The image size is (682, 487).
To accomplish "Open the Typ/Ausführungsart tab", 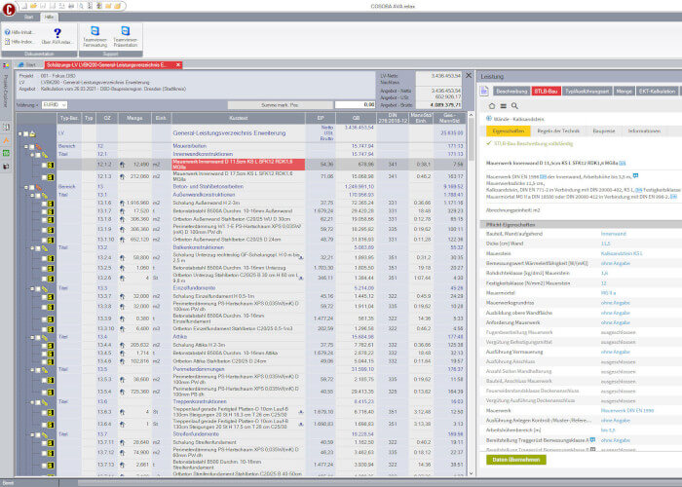I will 587,91.
